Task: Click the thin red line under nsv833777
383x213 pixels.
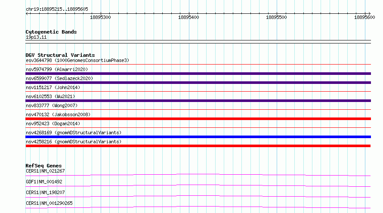Action: (198, 110)
